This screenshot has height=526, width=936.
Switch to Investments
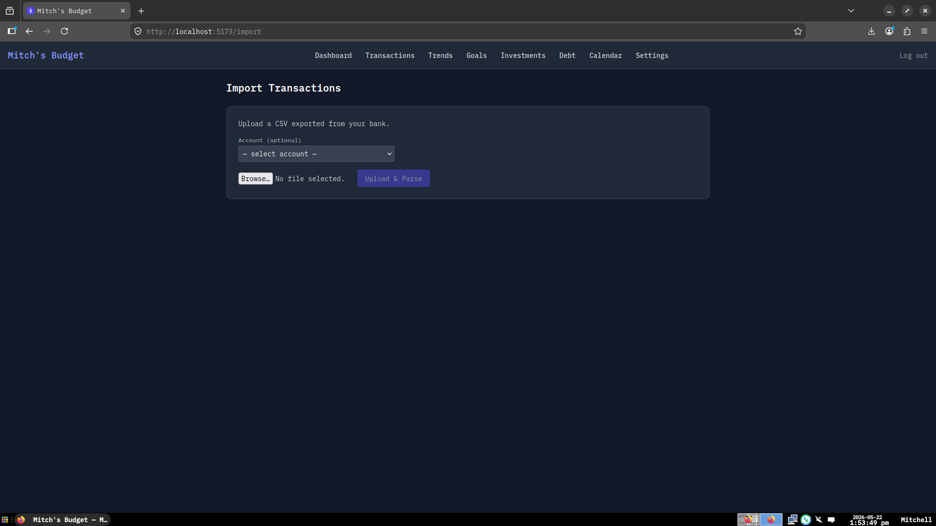pos(523,56)
